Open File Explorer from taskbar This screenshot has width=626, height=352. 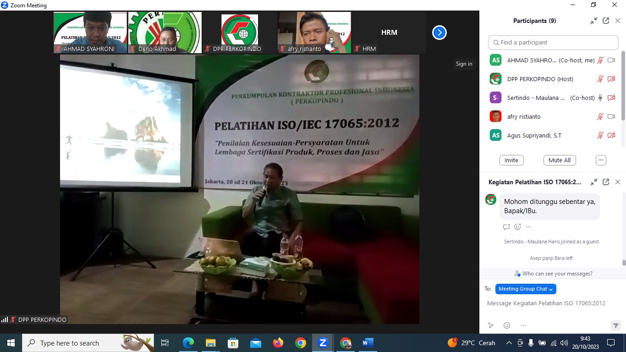210,343
